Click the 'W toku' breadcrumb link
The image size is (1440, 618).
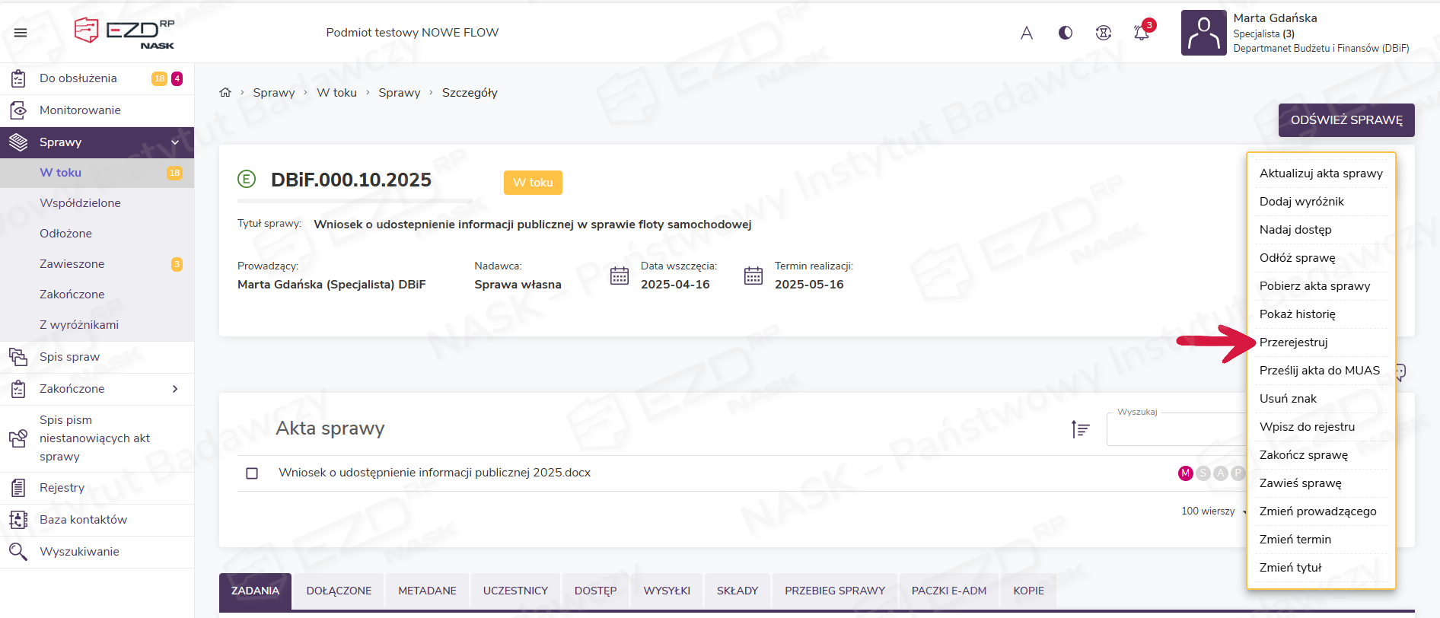click(336, 93)
